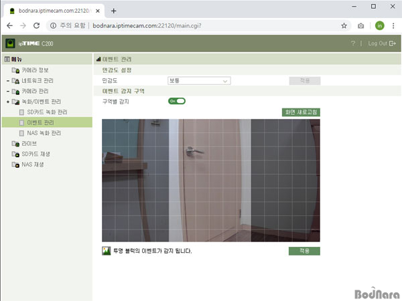Click the green Chrome profile avatar
The width and height of the screenshot is (402, 301).
point(379,25)
